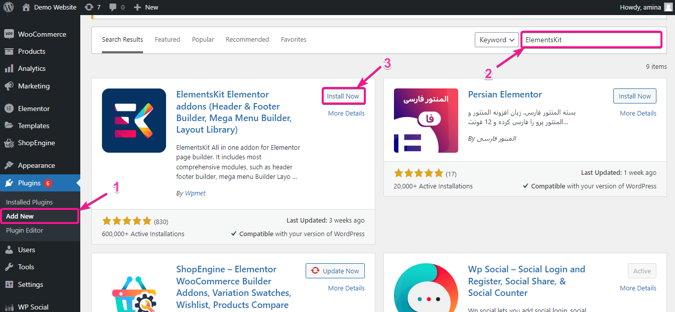Click the Persian Elementor author name link
The height and width of the screenshot is (312, 675).
click(x=495, y=138)
